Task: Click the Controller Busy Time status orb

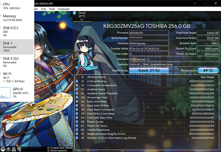Action: 77,117
